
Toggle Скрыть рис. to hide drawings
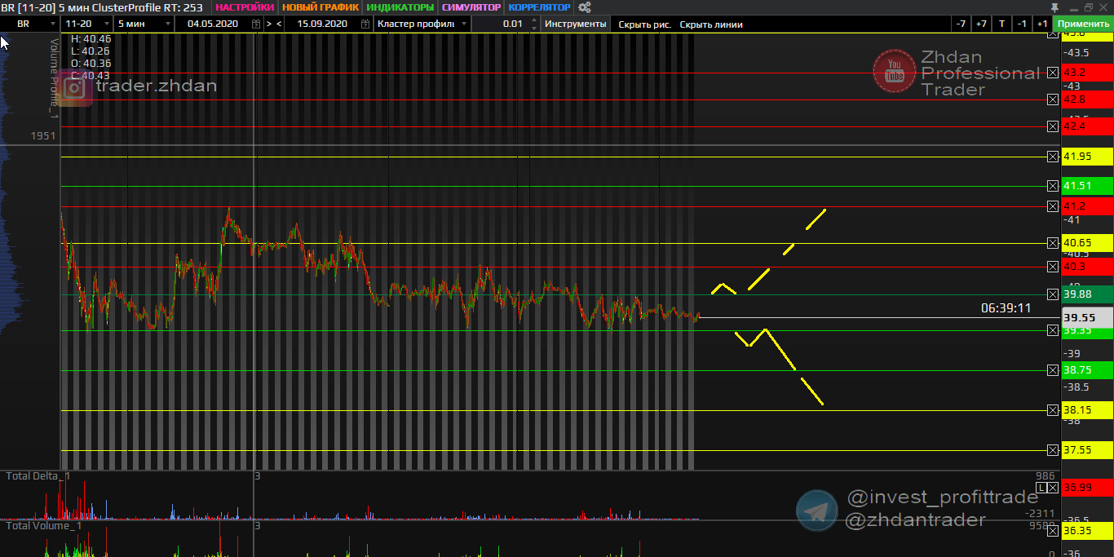(644, 24)
